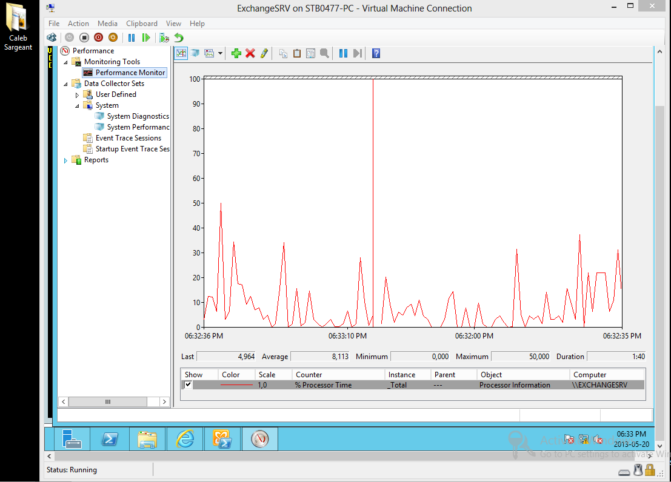This screenshot has width=671, height=482.
Task: Open the Action menu
Action: [78, 24]
